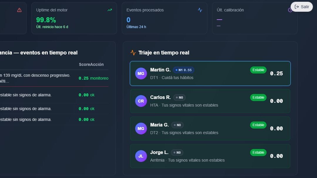Click the MG avatar of María G.

click(141, 129)
